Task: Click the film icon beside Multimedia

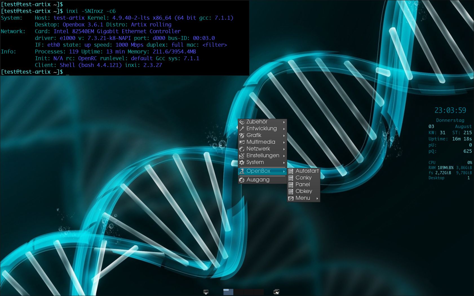Action: [242, 142]
